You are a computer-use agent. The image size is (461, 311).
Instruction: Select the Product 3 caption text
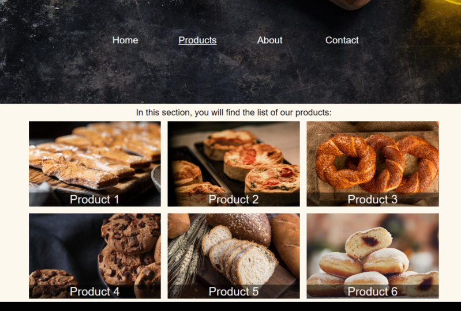pos(373,199)
